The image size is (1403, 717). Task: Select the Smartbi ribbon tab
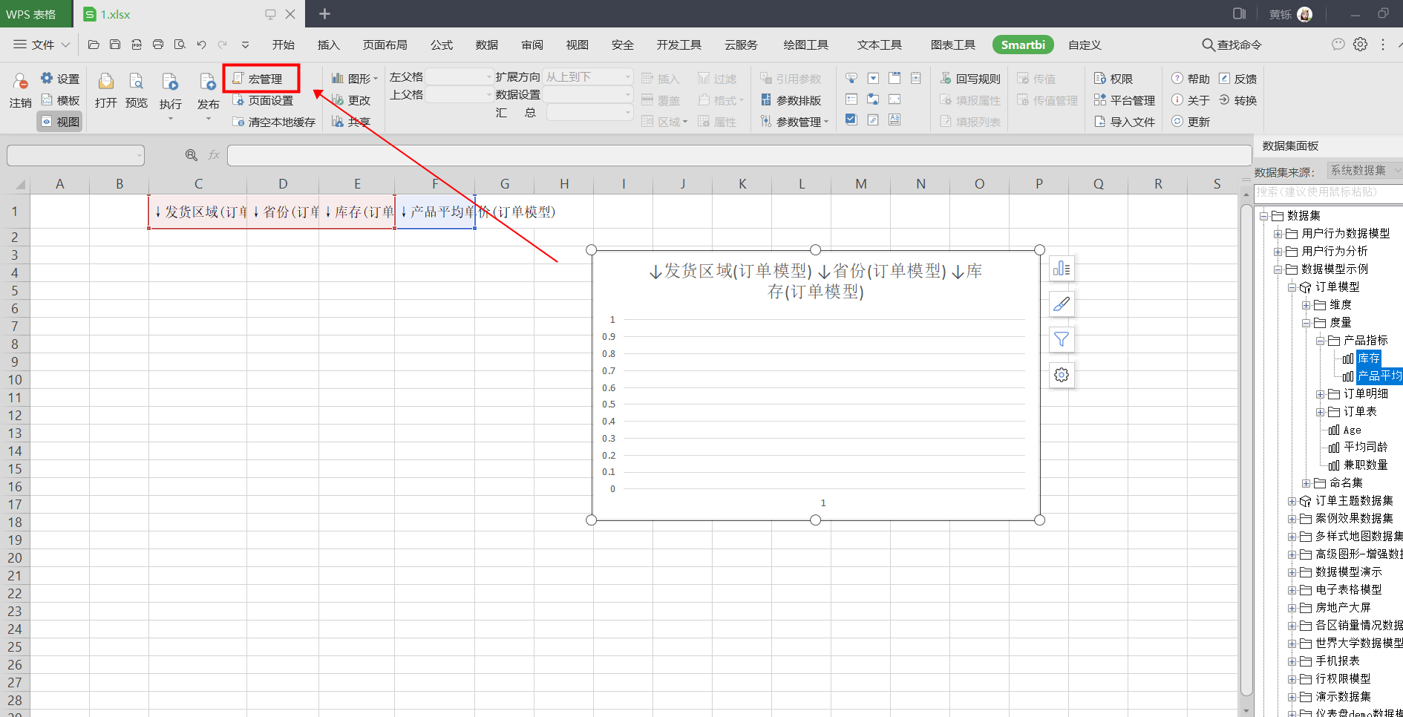click(x=1023, y=45)
